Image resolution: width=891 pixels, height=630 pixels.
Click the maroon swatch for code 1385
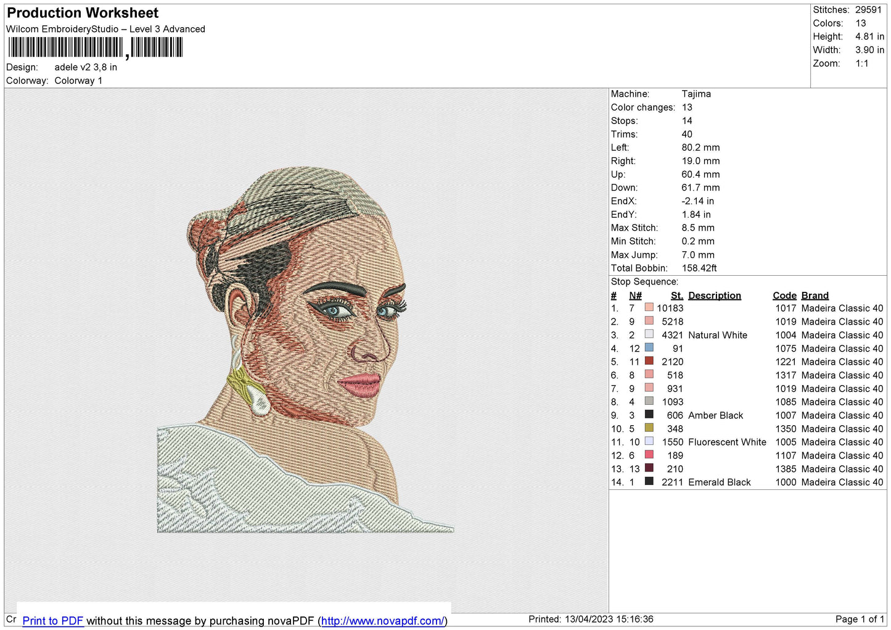649,468
